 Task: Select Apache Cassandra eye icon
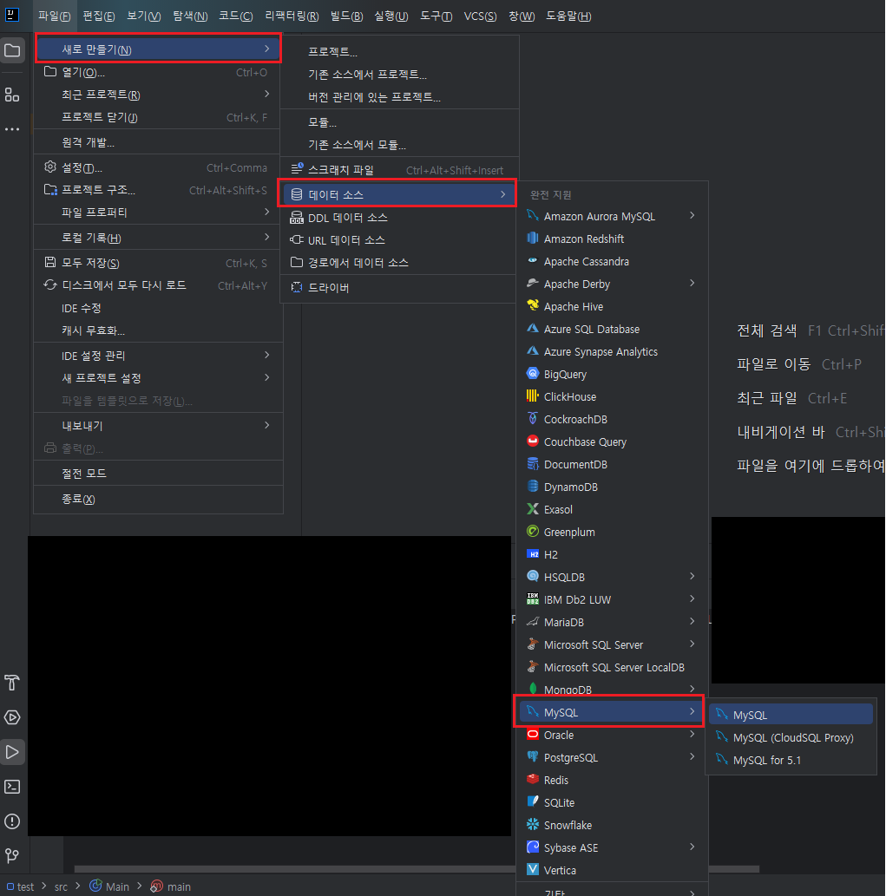click(533, 260)
